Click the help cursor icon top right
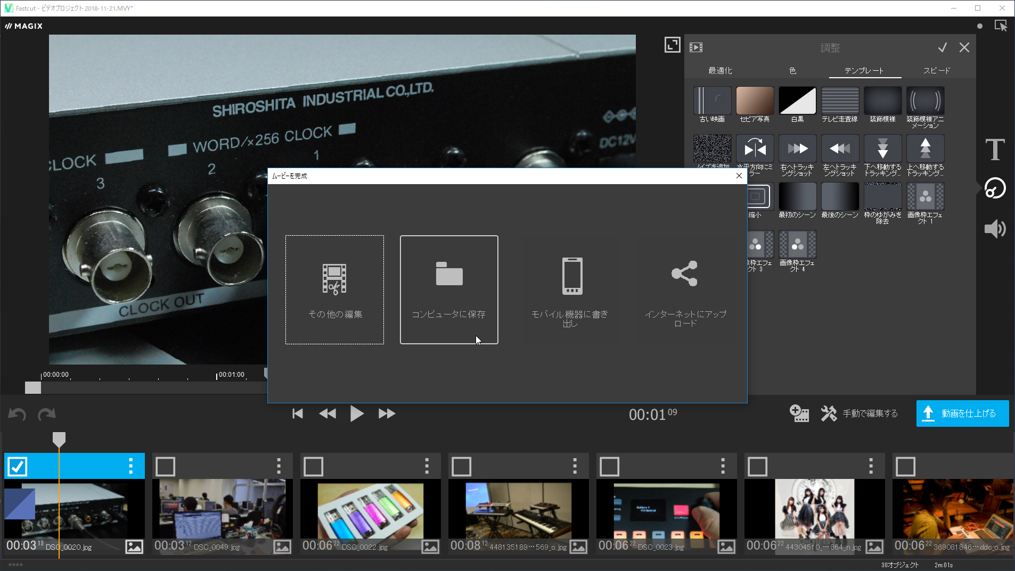 [x=1001, y=26]
